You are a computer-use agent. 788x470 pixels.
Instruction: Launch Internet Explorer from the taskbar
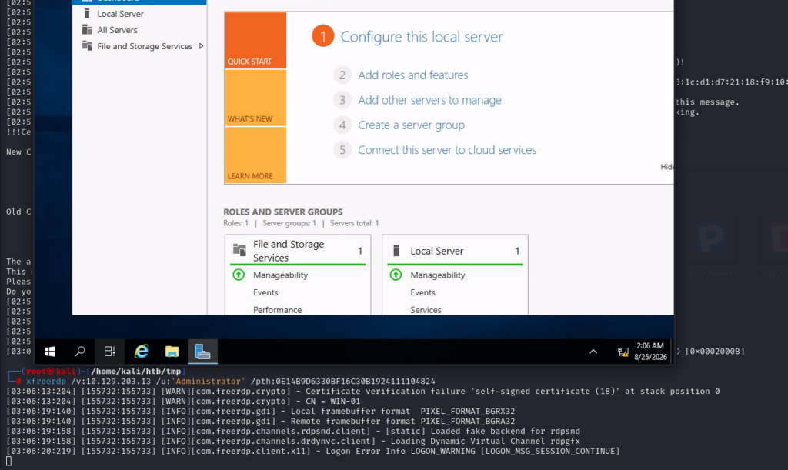pos(142,352)
